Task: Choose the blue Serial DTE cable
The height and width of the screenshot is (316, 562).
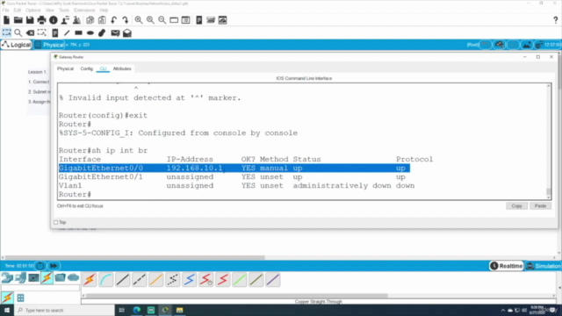Action: 190,279
